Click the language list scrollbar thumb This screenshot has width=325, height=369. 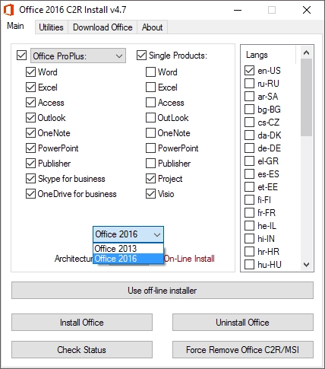tap(306, 97)
